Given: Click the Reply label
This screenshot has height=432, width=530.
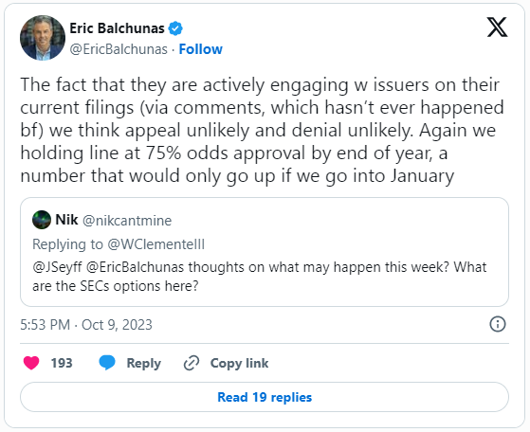Looking at the screenshot, I should 144,363.
